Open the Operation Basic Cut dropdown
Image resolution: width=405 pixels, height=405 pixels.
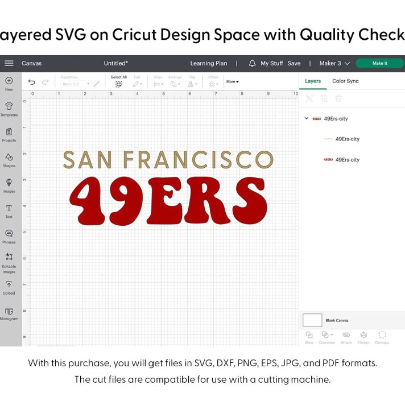[x=76, y=84]
